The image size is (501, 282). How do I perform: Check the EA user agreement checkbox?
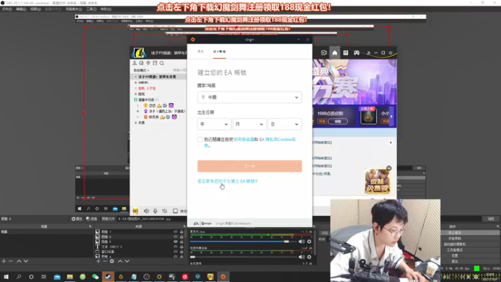tap(200, 139)
